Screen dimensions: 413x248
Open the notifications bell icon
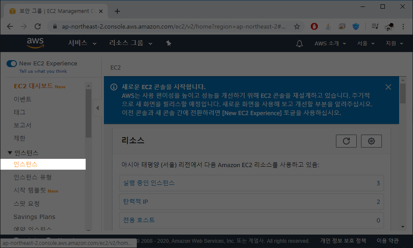[x=299, y=43]
